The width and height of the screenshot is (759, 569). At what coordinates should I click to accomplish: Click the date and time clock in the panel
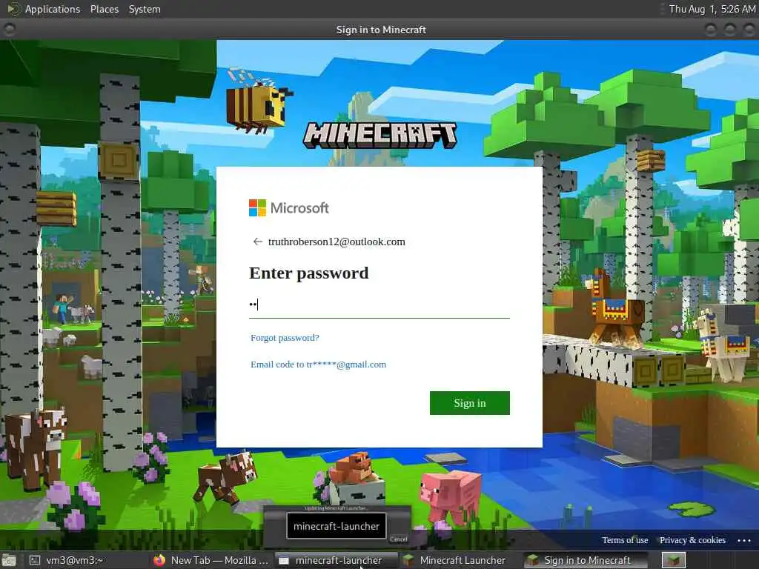(x=712, y=9)
